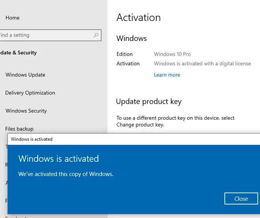Click the Update & Security section header

point(18,53)
